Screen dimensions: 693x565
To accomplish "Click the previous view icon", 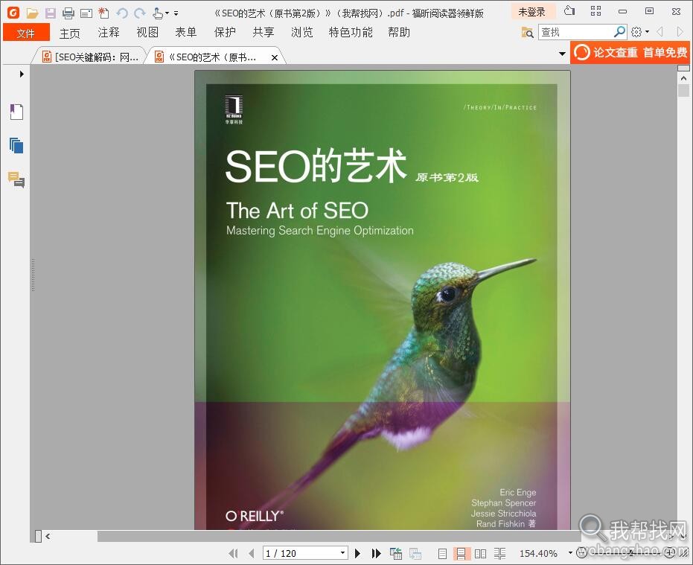I will point(396,554).
